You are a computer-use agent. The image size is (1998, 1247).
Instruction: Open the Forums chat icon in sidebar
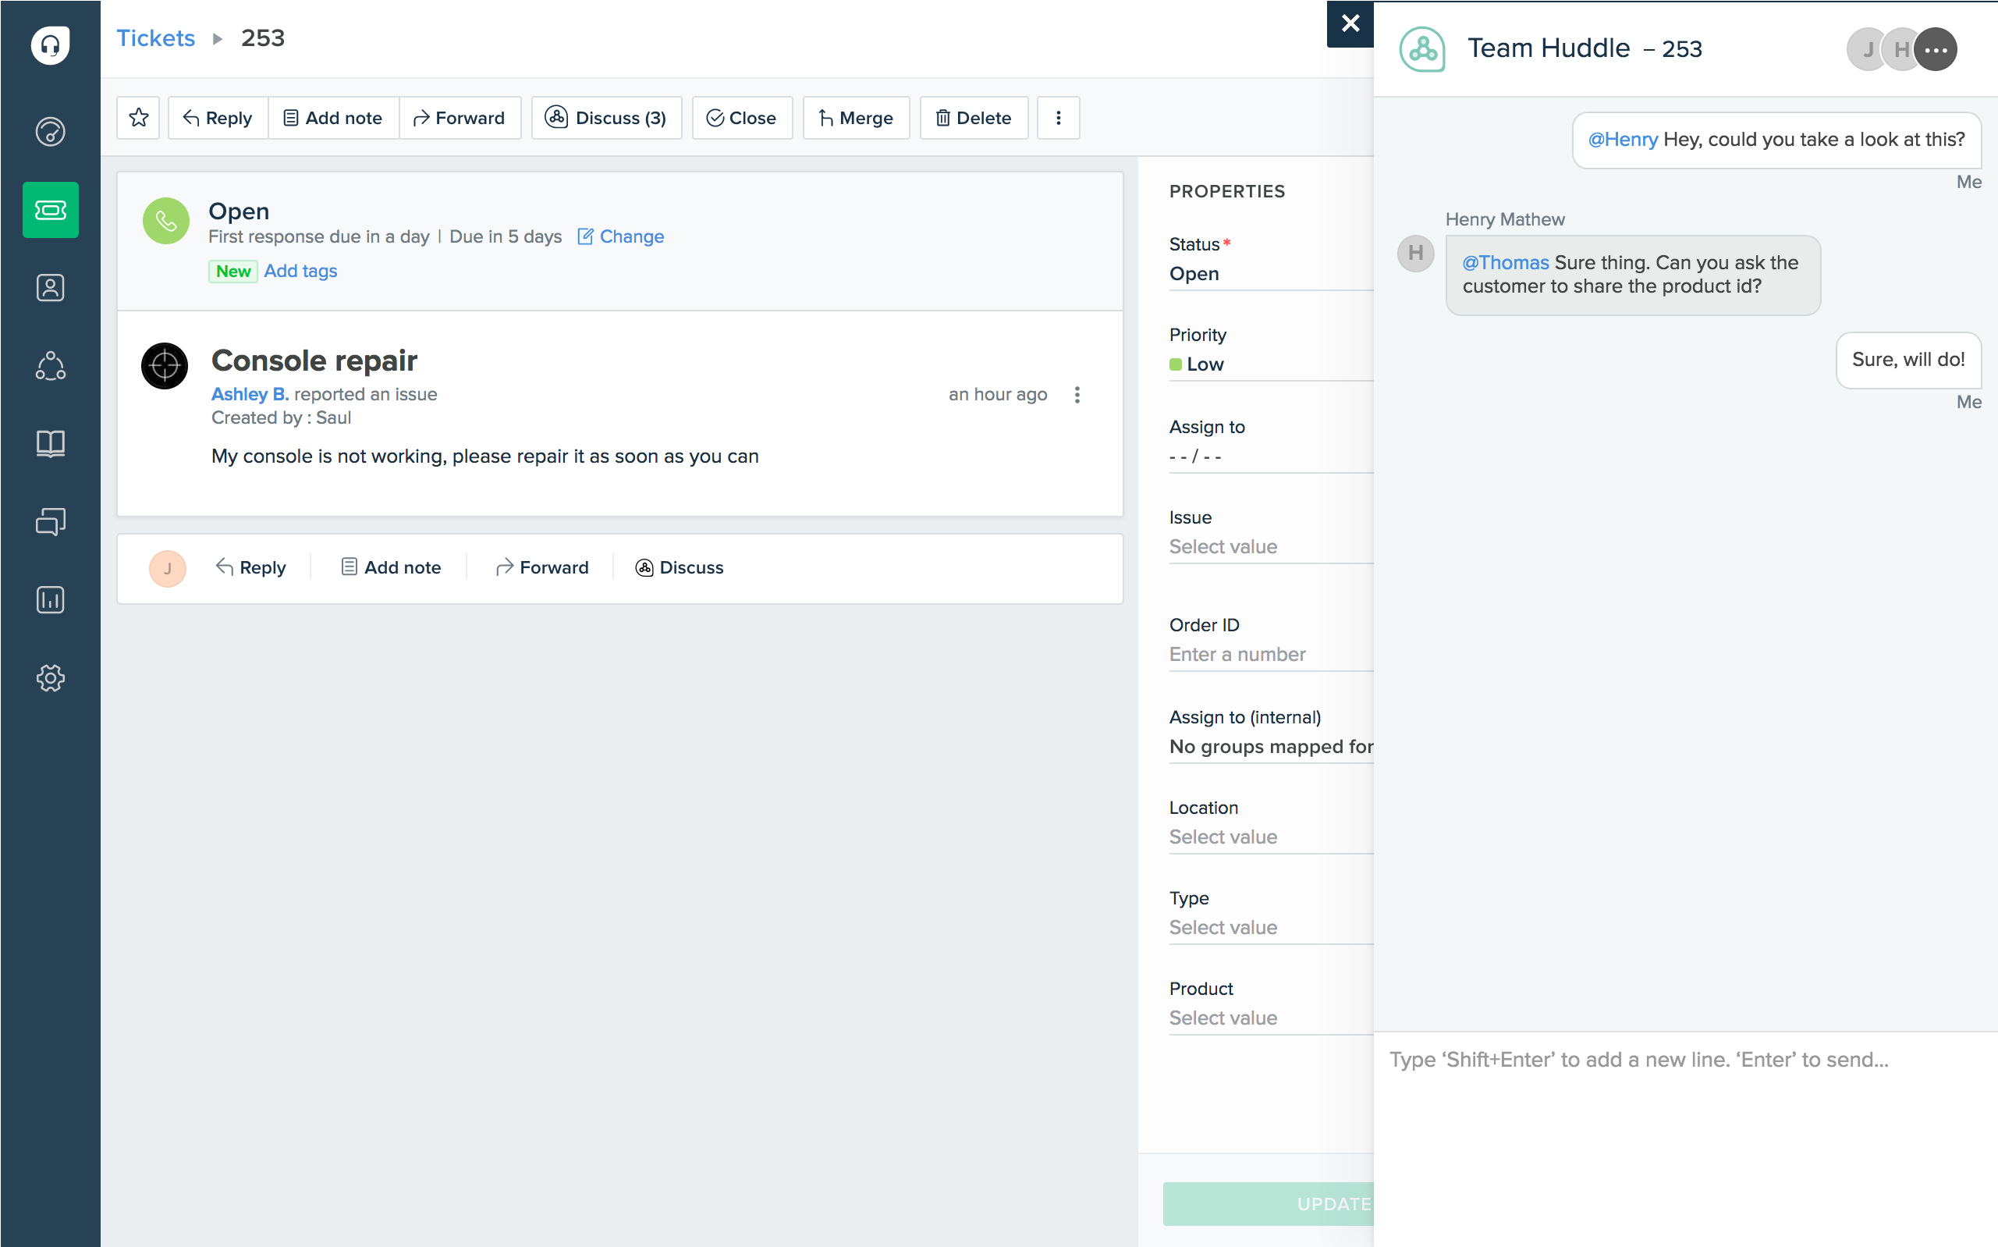click(x=50, y=522)
